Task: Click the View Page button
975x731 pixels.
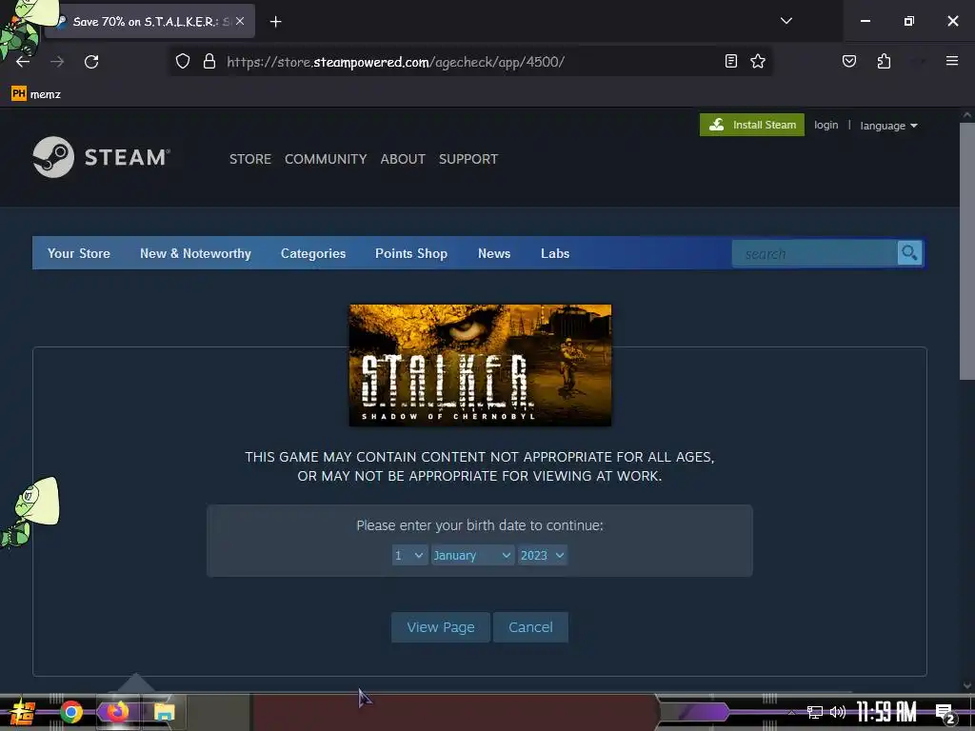Action: [x=440, y=627]
